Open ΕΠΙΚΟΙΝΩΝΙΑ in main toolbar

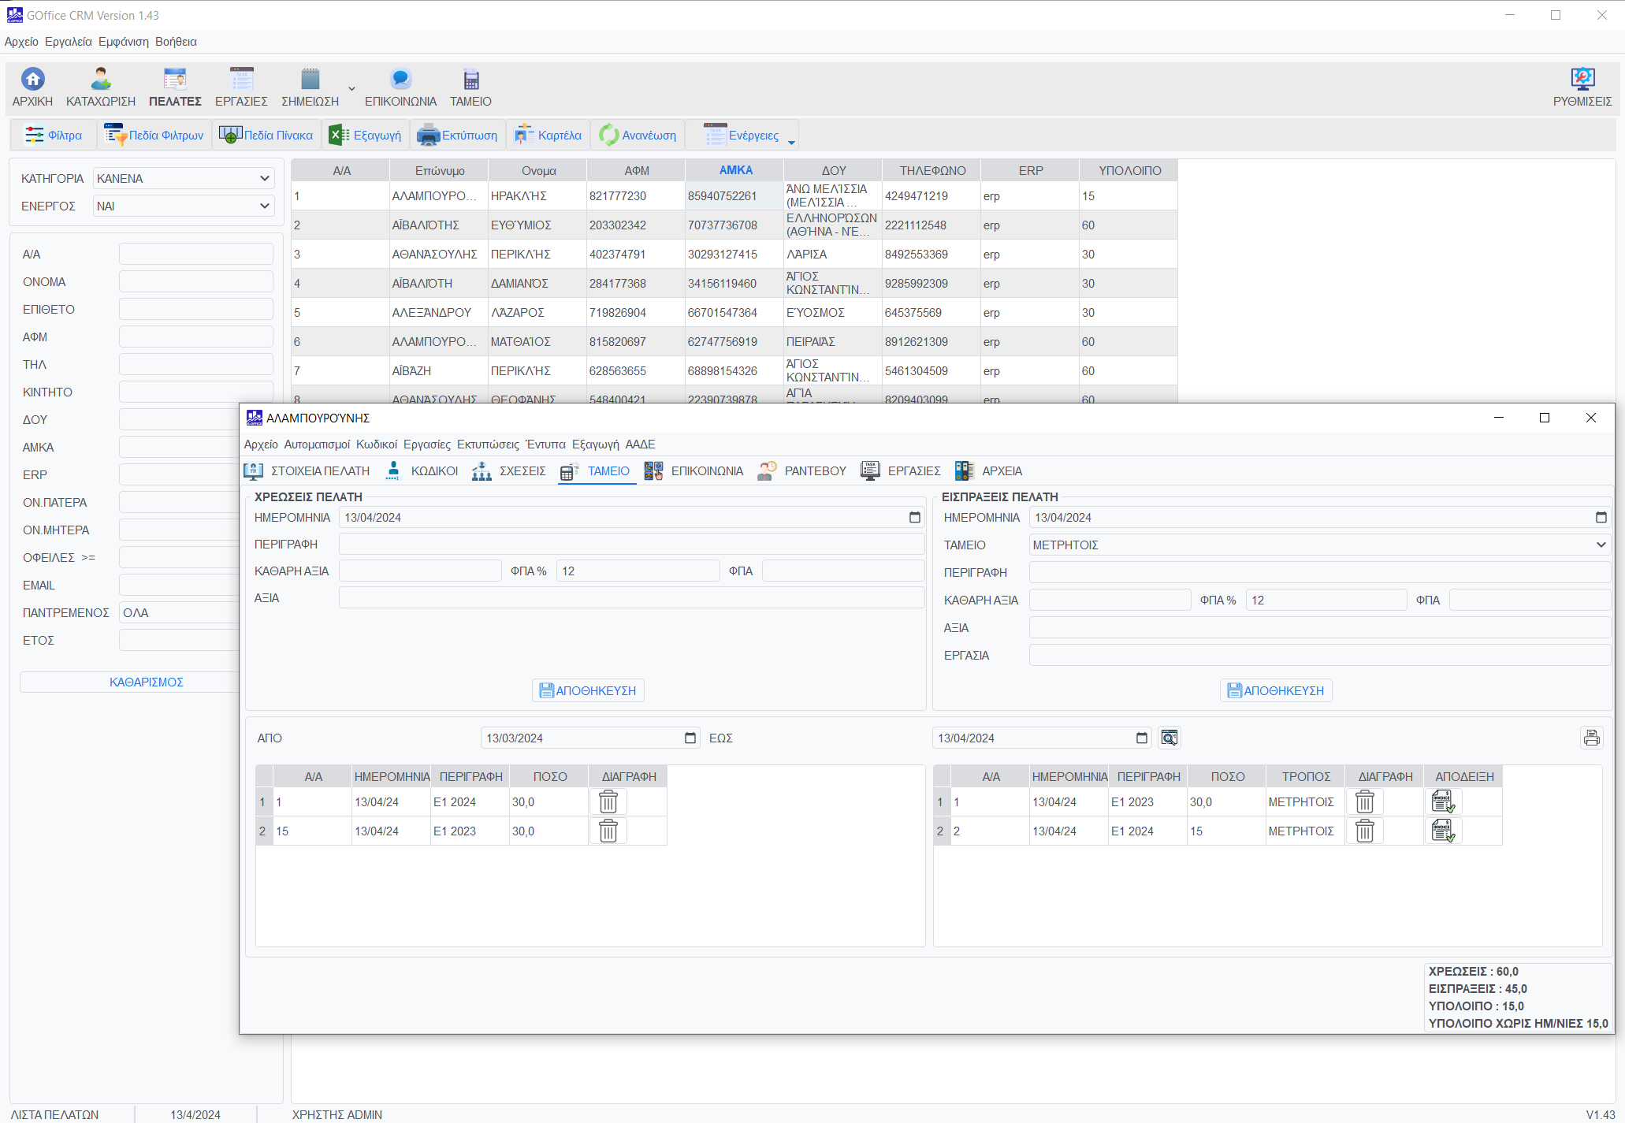pos(400,87)
